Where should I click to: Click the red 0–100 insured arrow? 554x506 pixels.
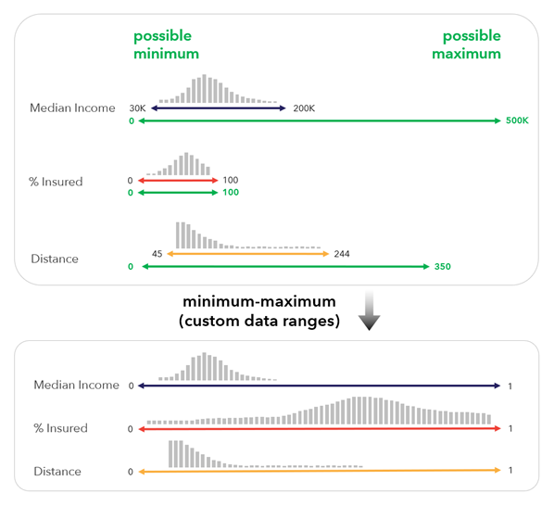pyautogui.click(x=178, y=181)
